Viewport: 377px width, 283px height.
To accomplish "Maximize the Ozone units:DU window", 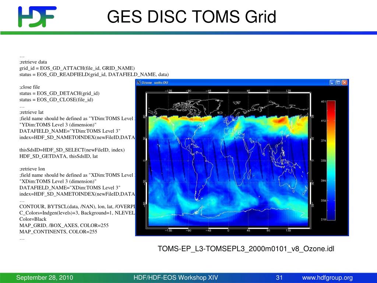I will 338,83.
